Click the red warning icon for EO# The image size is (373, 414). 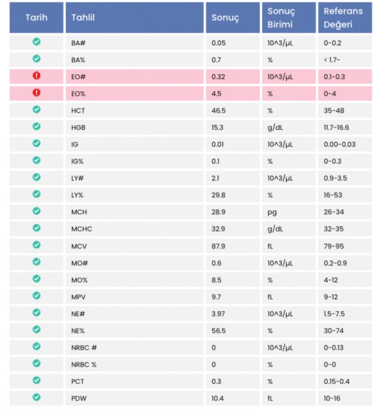pyautogui.click(x=36, y=76)
